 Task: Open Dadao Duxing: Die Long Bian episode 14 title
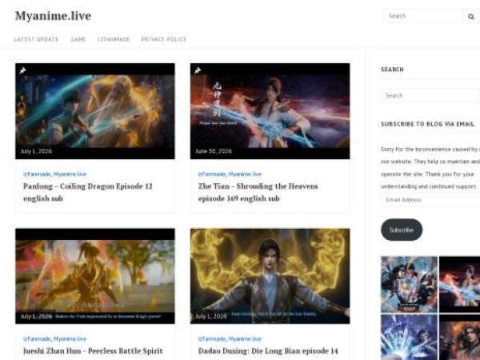click(268, 351)
